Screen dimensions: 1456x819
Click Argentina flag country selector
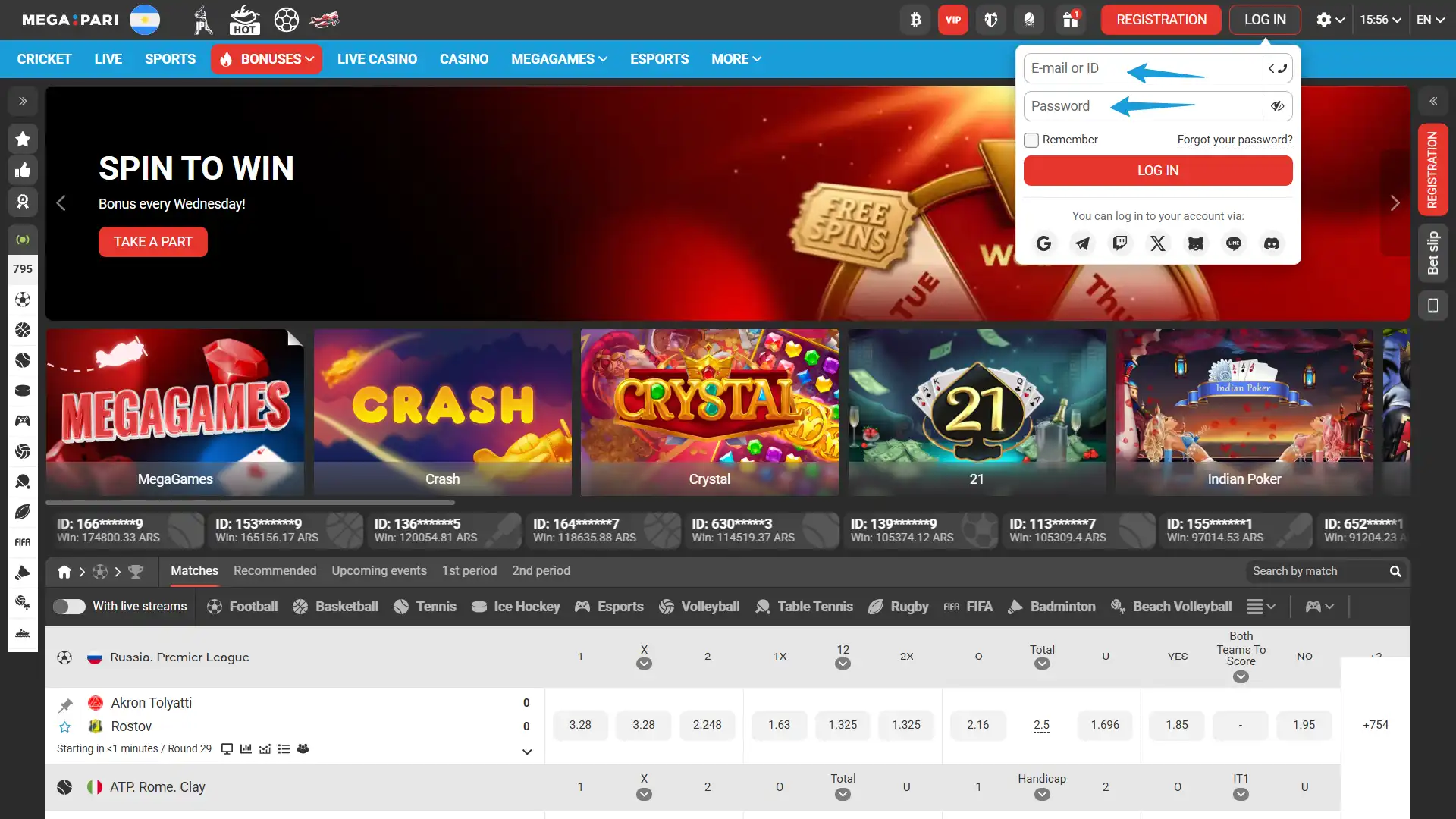click(x=145, y=20)
